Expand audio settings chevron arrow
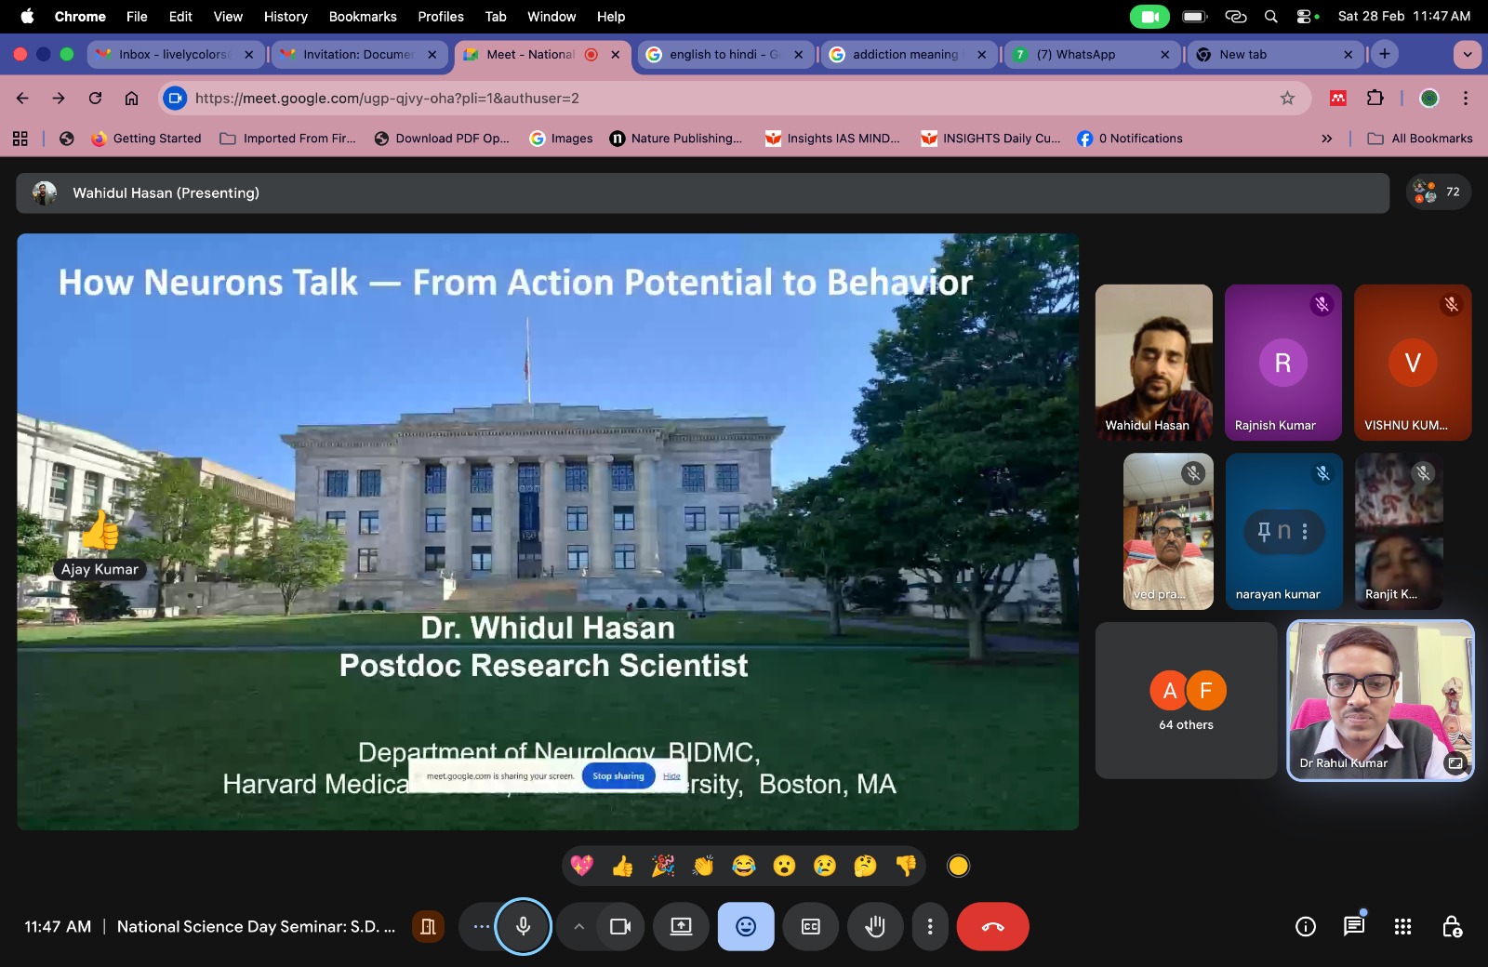Screen dimensions: 1488x967 (578, 926)
